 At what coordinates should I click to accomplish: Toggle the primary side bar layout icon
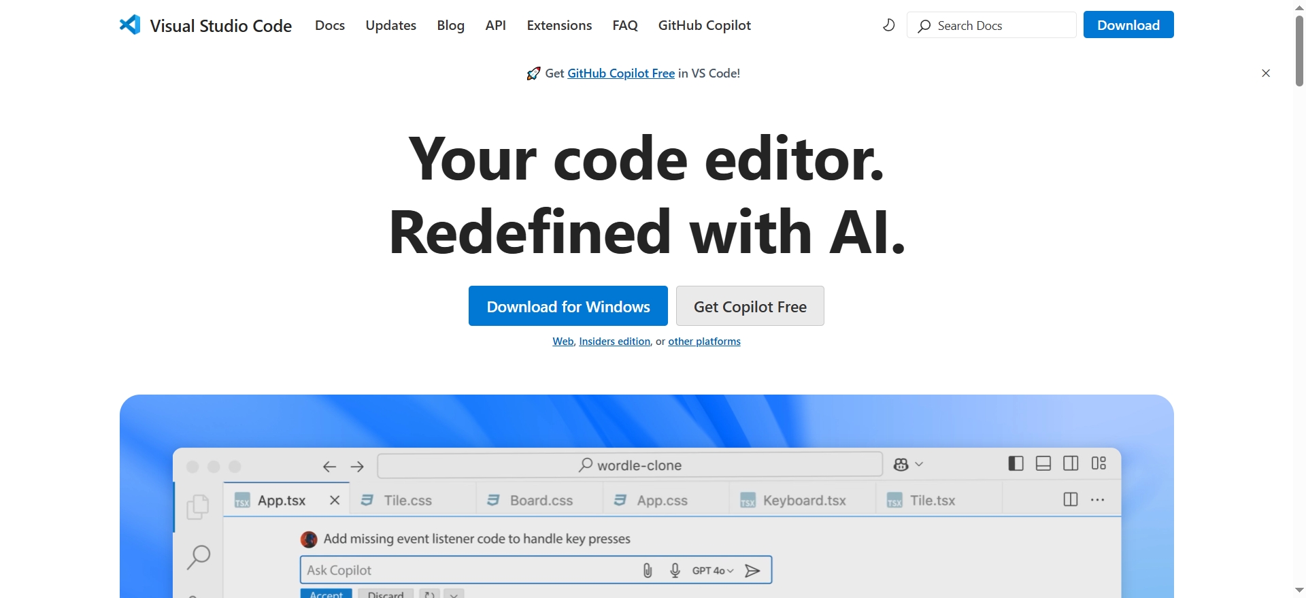[x=1016, y=463]
